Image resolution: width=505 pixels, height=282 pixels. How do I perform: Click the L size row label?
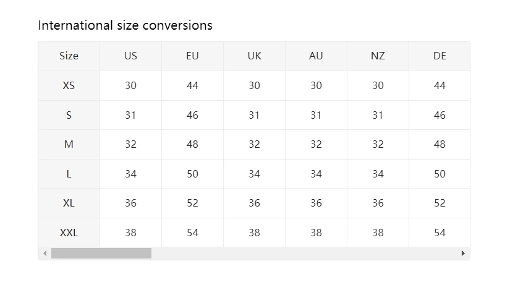pos(69,174)
